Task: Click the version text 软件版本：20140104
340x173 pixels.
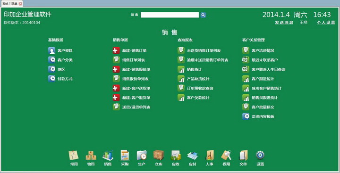Action: pos(22,23)
